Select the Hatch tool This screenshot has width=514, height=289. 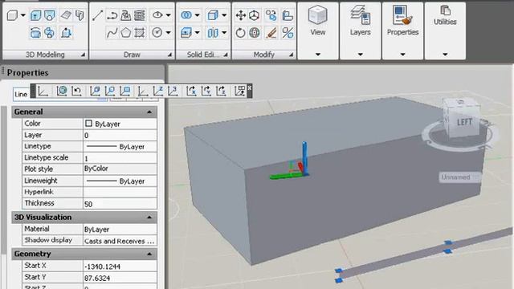pos(140,32)
